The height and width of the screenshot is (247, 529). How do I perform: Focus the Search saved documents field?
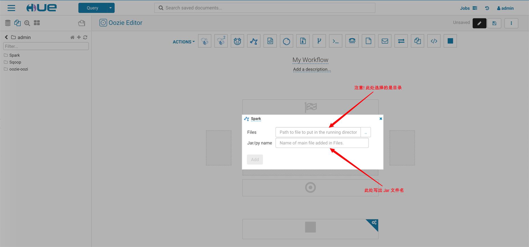click(265, 8)
